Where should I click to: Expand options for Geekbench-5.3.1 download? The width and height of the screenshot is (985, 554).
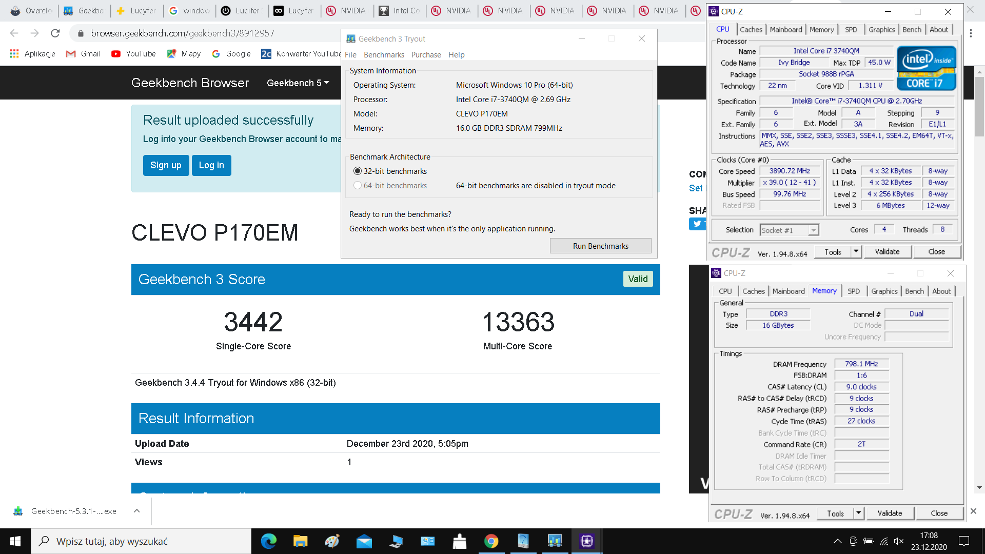point(136,511)
